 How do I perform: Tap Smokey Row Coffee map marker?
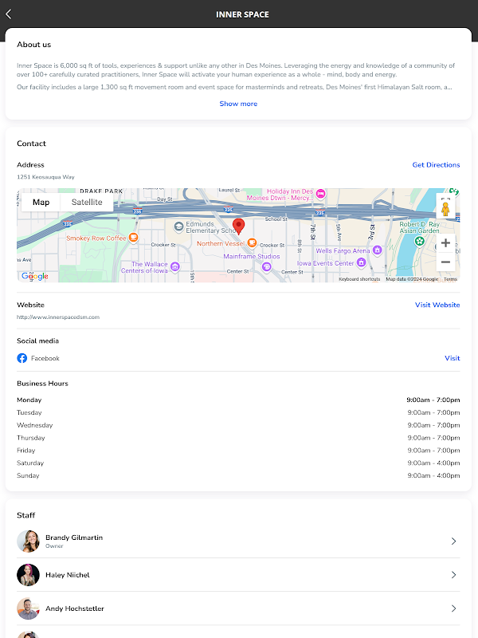[133, 237]
